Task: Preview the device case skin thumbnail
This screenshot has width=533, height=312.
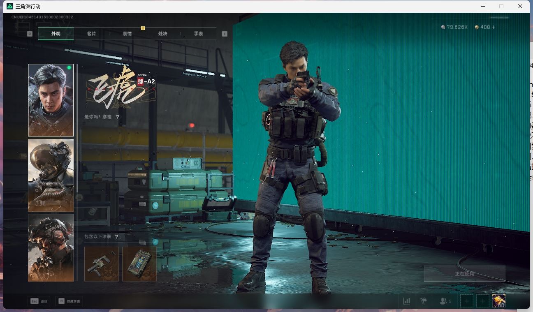Action: tap(139, 264)
